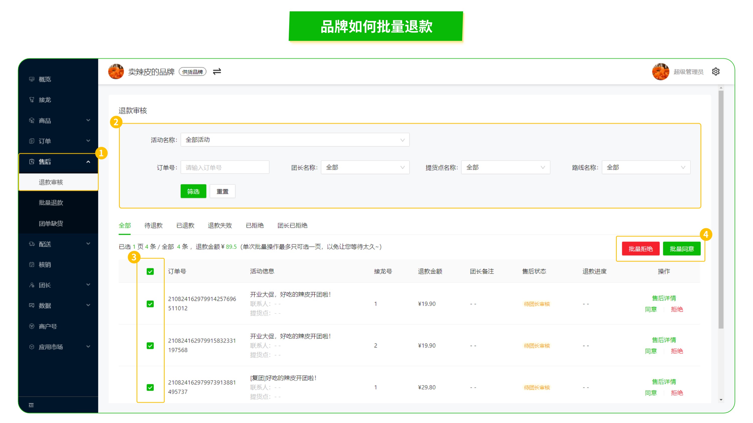Expand the 配送 sidebar menu chevron
Screen dimensions: 753x423
[x=88, y=244]
